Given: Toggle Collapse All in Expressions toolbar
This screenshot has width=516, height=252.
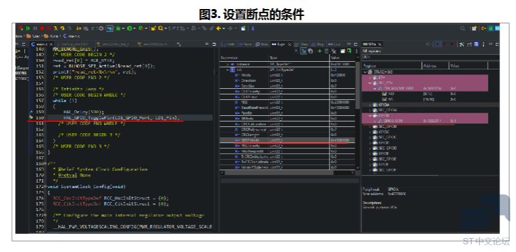Looking at the screenshot, I should tap(310, 51).
